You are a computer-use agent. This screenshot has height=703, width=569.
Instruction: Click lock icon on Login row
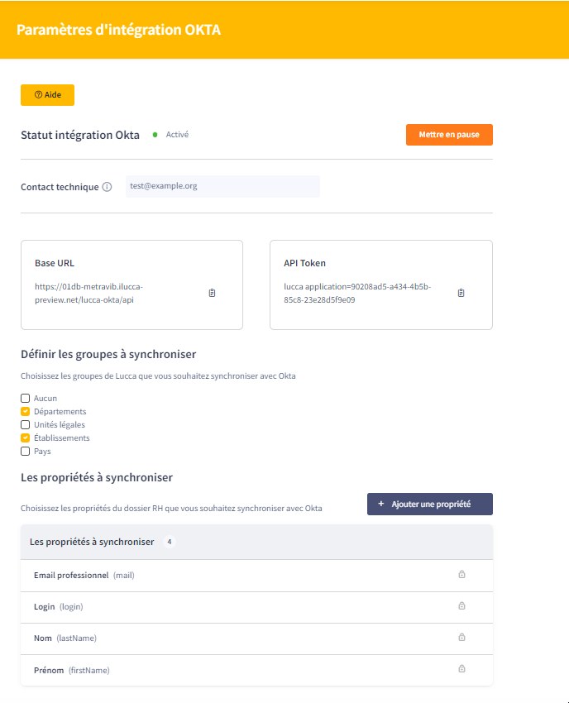(x=461, y=605)
